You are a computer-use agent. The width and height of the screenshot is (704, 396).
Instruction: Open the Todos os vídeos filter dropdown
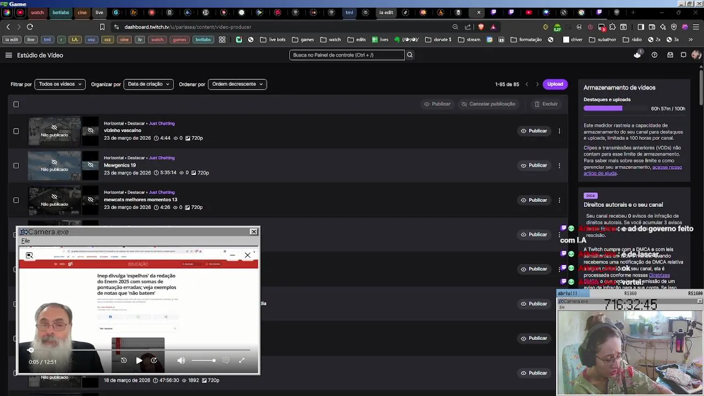60,84
